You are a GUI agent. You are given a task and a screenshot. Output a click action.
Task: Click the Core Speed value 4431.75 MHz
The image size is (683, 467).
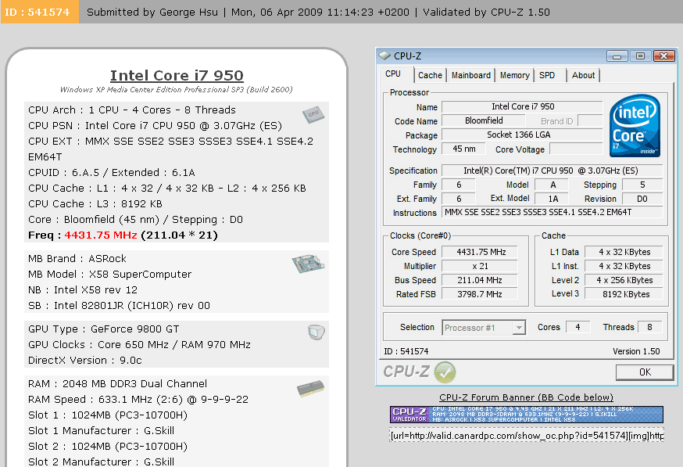point(480,252)
